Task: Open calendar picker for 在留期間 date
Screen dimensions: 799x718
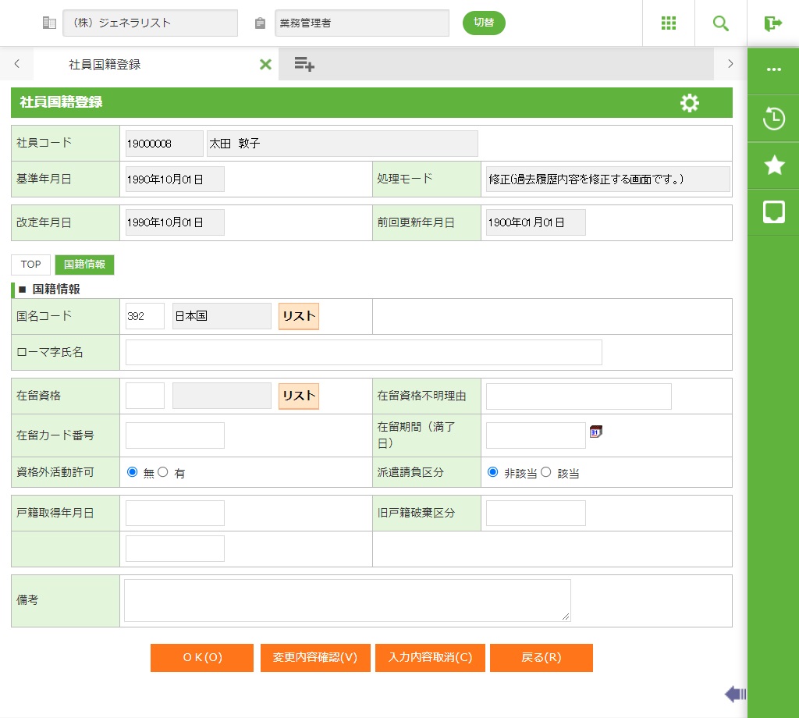Action: (596, 432)
